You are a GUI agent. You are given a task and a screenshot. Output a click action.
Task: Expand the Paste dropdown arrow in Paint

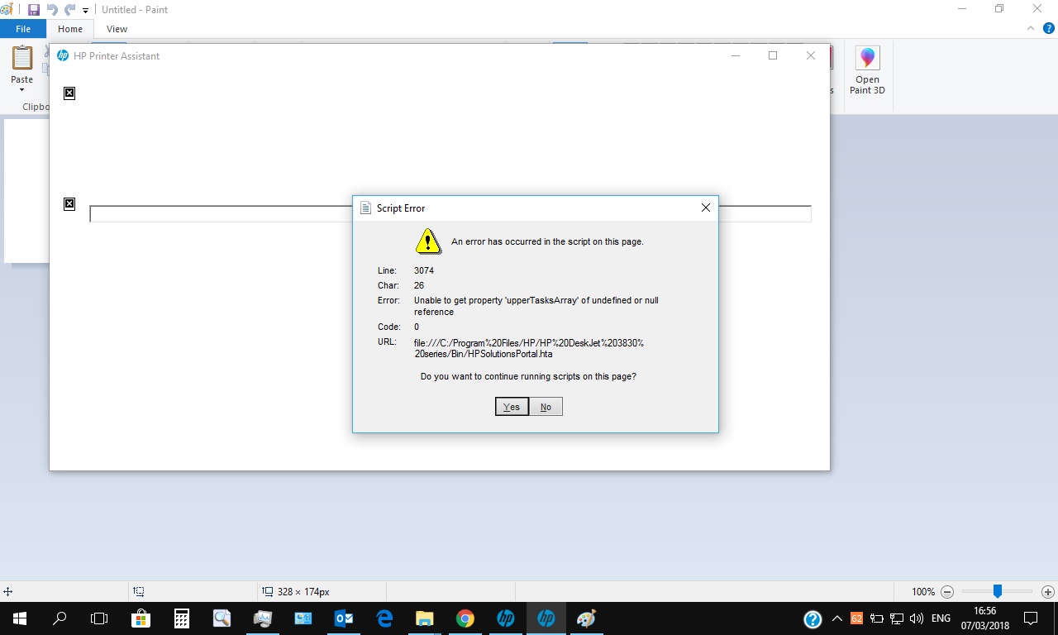[x=21, y=89]
